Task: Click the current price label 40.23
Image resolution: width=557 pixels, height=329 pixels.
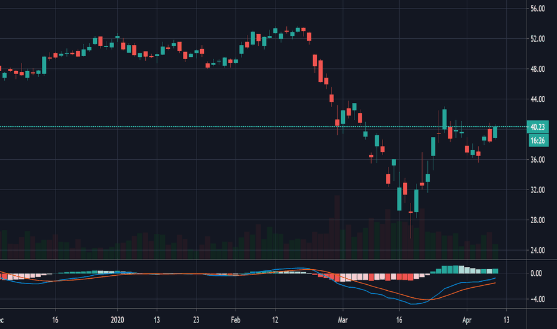Action: point(537,127)
